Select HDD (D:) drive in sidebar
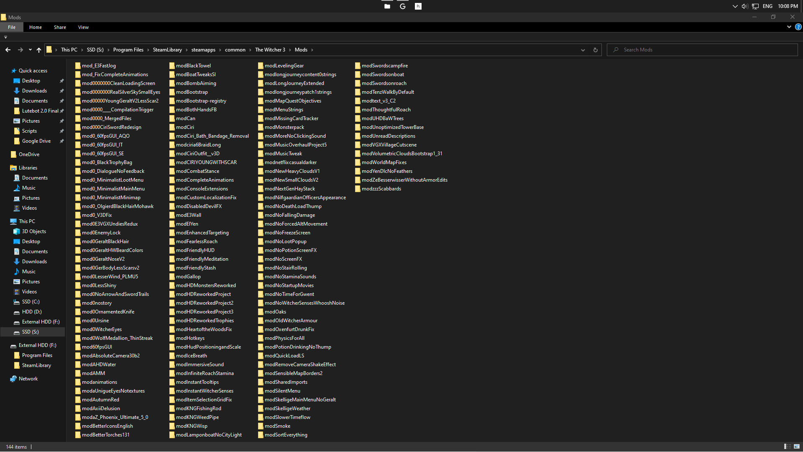This screenshot has height=452, width=803. (x=32, y=312)
